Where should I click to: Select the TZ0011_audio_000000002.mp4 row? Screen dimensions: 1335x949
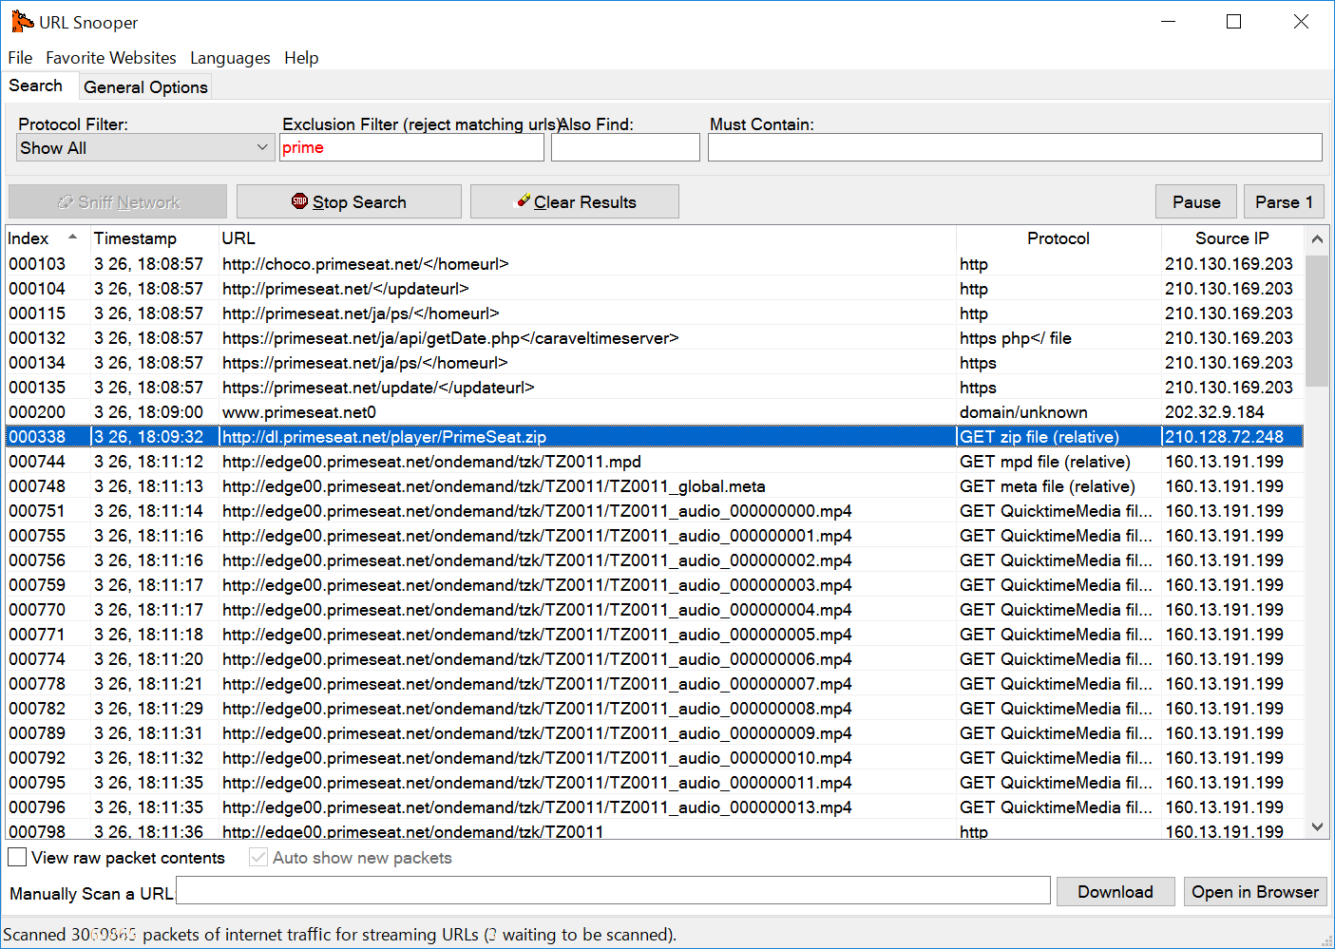tap(655, 560)
